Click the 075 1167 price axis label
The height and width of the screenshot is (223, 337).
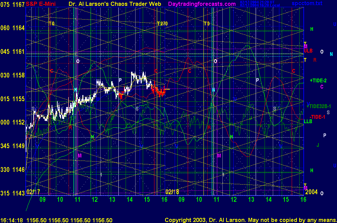[12, 4]
